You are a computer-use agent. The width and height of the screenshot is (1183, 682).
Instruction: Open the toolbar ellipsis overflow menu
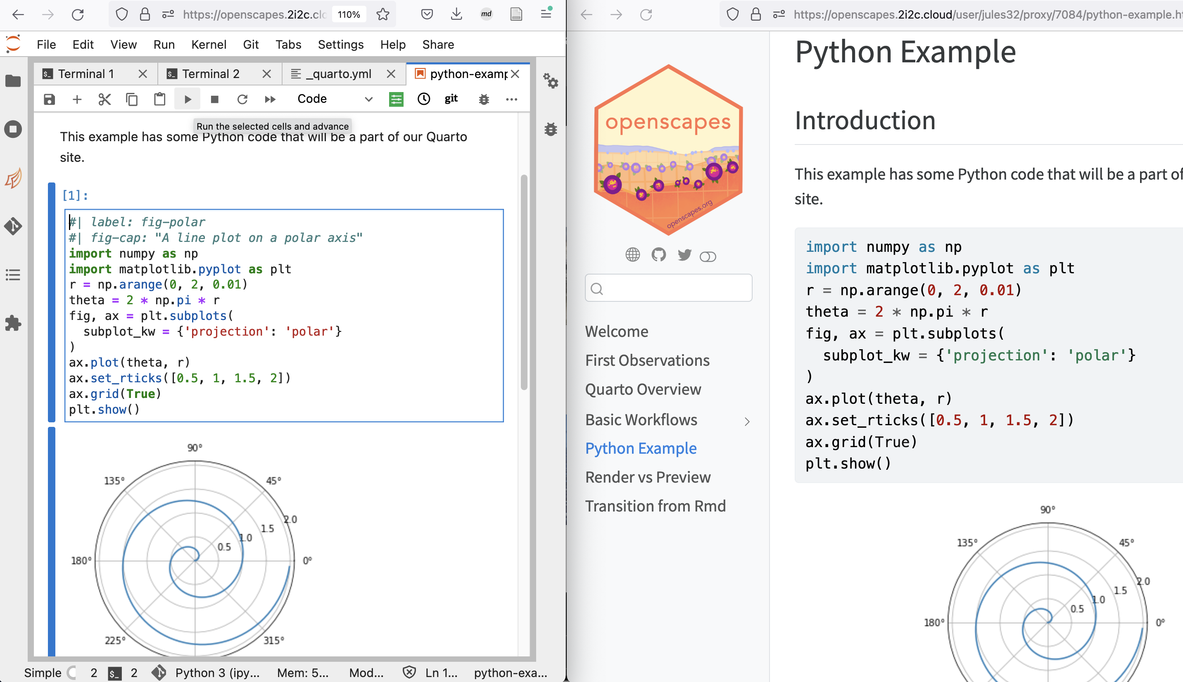512,99
